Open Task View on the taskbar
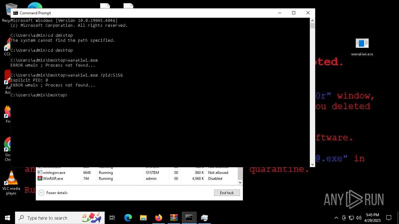The width and height of the screenshot is (399, 224). tap(112, 218)
